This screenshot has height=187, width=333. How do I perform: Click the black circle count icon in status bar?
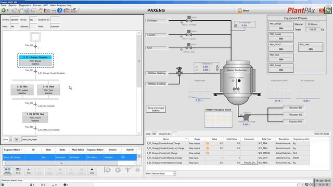pos(65,185)
